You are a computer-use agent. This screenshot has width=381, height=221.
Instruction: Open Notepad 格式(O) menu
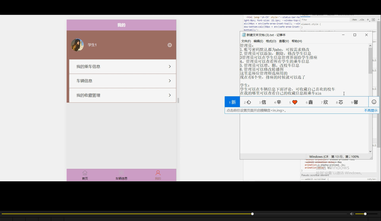(271, 41)
